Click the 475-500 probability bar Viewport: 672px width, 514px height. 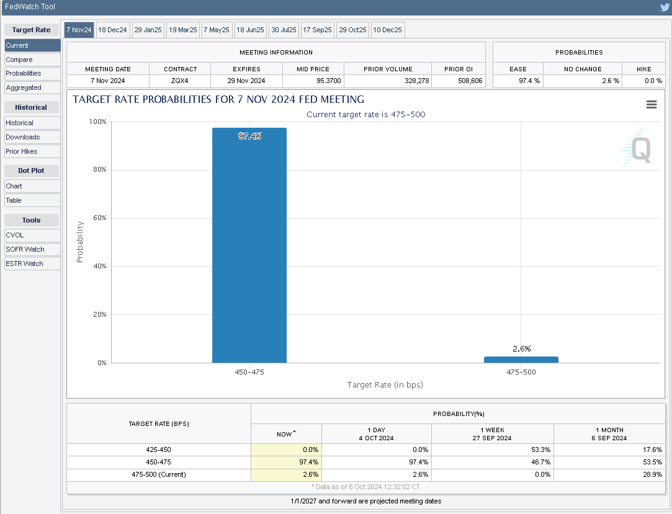[521, 360]
